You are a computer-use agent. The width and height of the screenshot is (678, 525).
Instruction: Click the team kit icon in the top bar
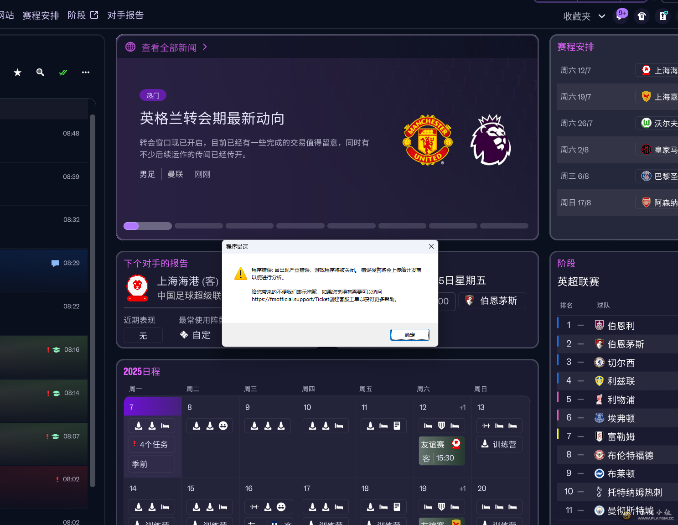point(642,16)
